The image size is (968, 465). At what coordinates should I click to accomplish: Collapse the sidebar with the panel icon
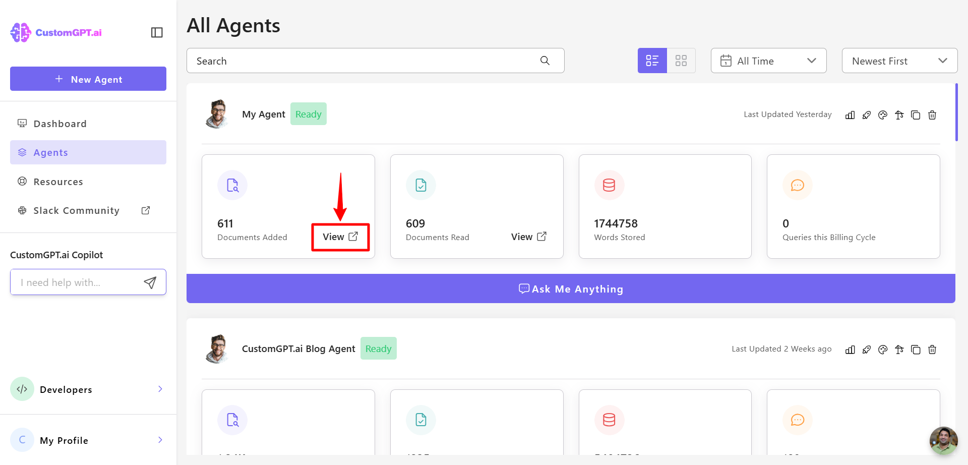click(157, 32)
